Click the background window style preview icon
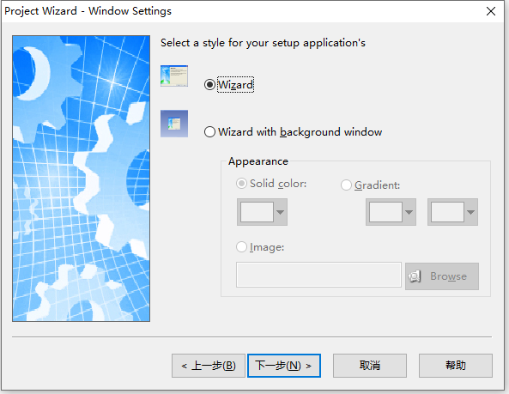The height and width of the screenshot is (394, 509). pos(174,124)
